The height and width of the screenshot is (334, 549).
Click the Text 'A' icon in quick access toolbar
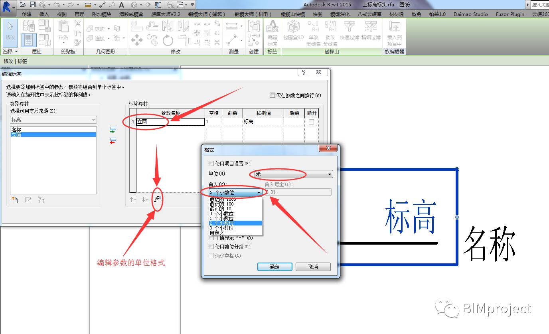pyautogui.click(x=121, y=5)
